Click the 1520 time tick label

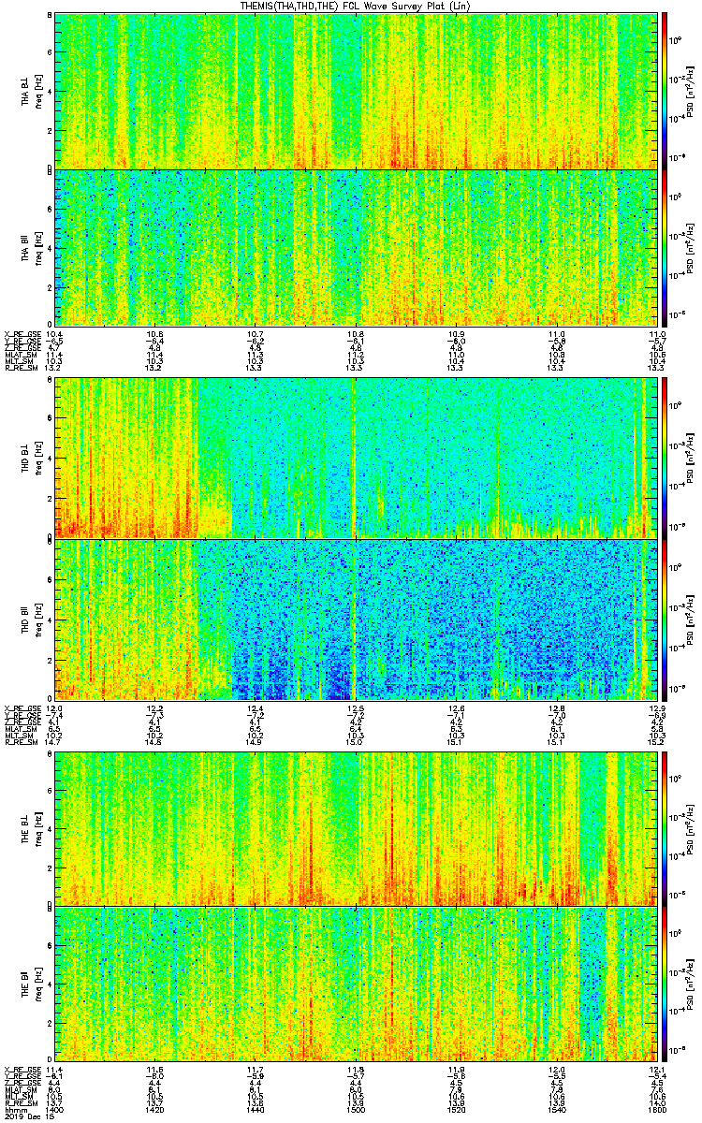tap(456, 1109)
